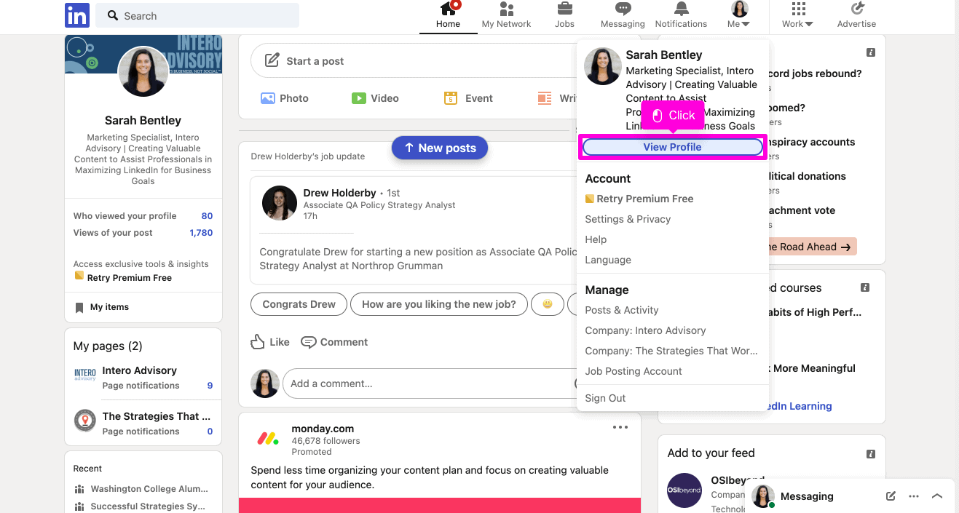Viewport: 959px width, 513px height.
Task: Go to the Jobs briefcase icon
Action: coord(564,9)
